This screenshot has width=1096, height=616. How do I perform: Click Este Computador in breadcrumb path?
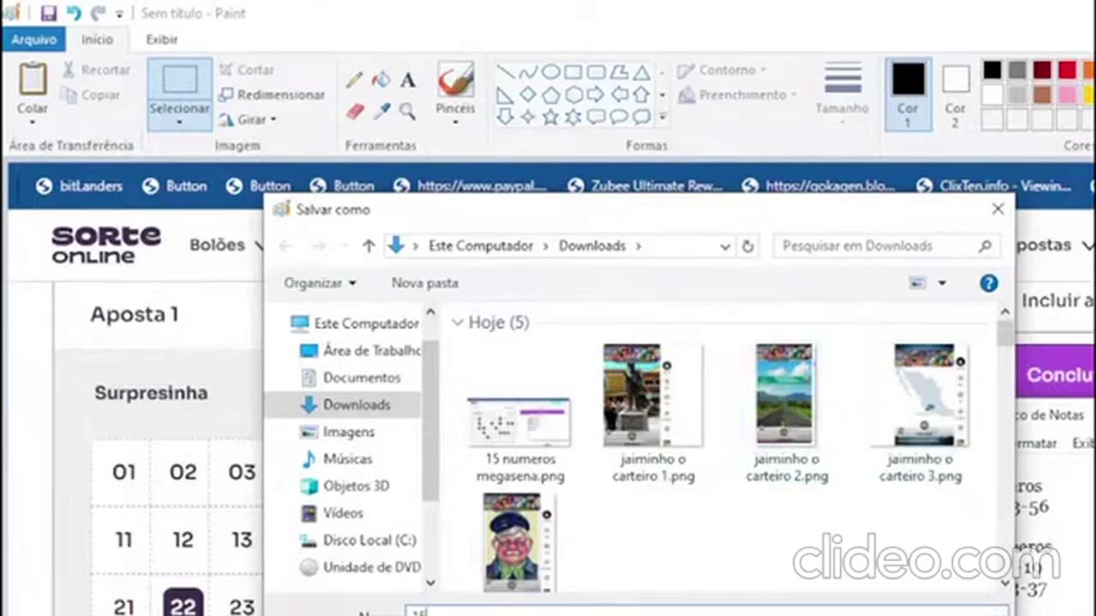tap(480, 246)
